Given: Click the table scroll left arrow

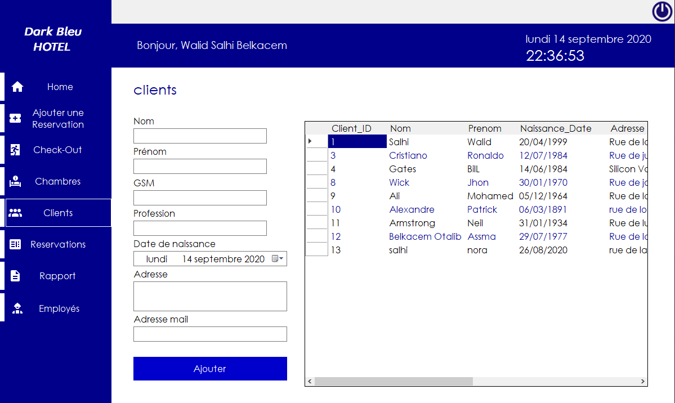Looking at the screenshot, I should click(310, 382).
